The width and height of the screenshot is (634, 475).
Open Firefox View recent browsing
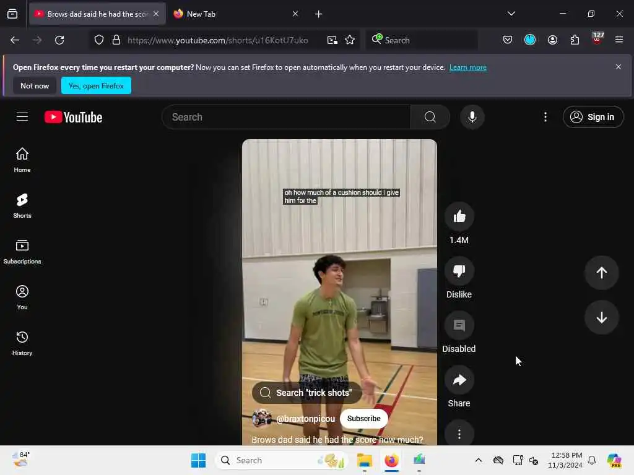12,14
